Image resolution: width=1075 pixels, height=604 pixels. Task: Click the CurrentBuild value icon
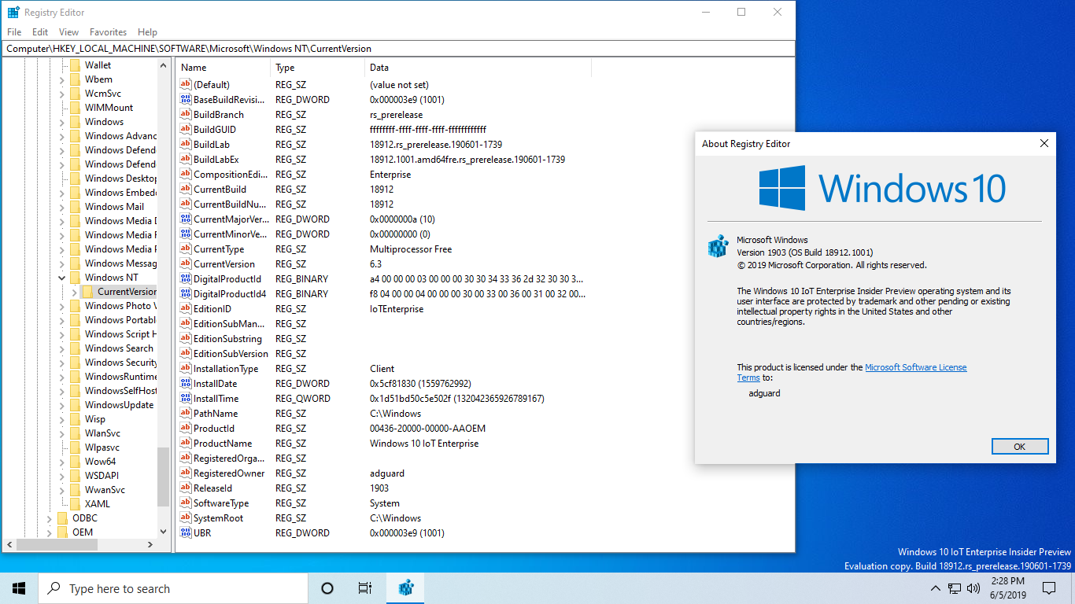pos(186,190)
